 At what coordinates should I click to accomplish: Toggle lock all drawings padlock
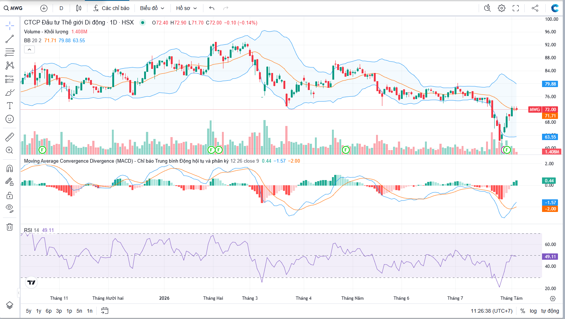(x=10, y=195)
